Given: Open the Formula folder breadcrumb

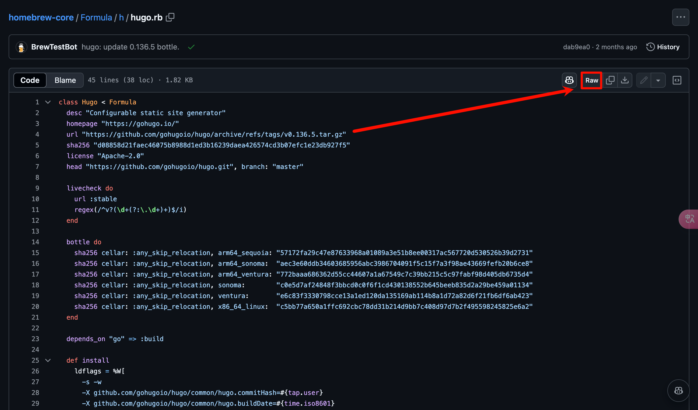Looking at the screenshot, I should 96,17.
